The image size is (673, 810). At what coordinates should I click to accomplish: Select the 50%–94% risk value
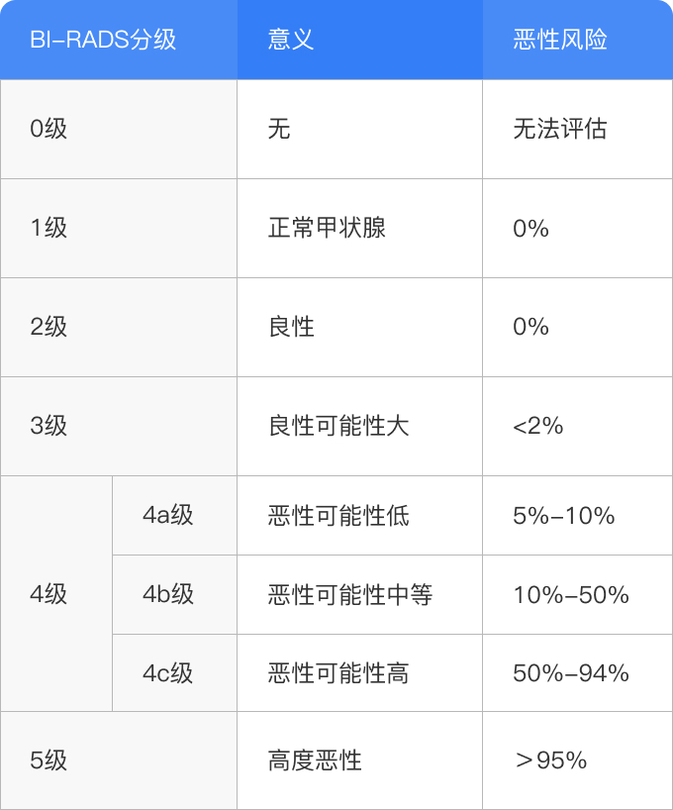coord(571,673)
